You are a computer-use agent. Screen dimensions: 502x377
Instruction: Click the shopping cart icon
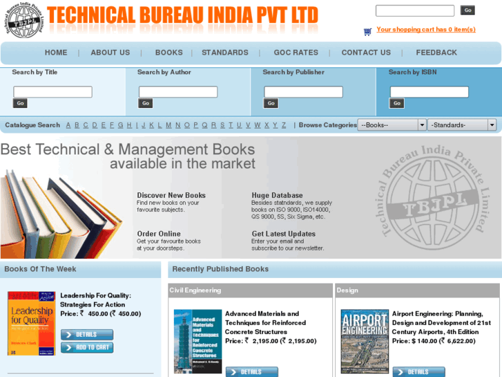click(367, 32)
